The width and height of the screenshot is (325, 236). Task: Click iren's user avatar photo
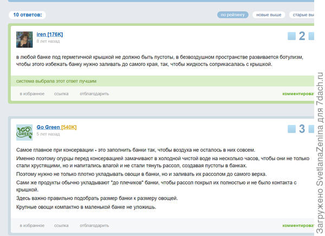[24, 40]
